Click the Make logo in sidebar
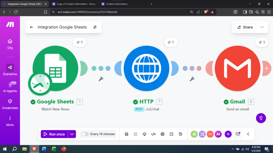Screen dimensions: 273x153 click(10, 24)
